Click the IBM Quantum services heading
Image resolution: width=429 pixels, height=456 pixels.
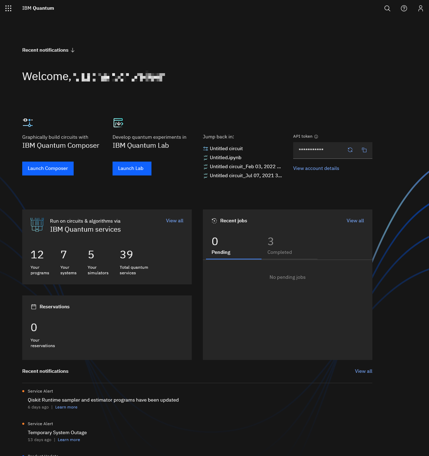85,230
